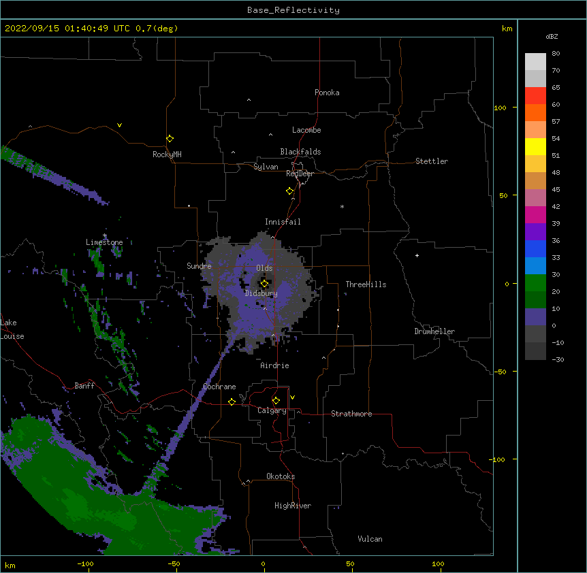Click the Lacombe city label
Image resolution: width=587 pixels, height=573 pixels.
pyautogui.click(x=306, y=130)
